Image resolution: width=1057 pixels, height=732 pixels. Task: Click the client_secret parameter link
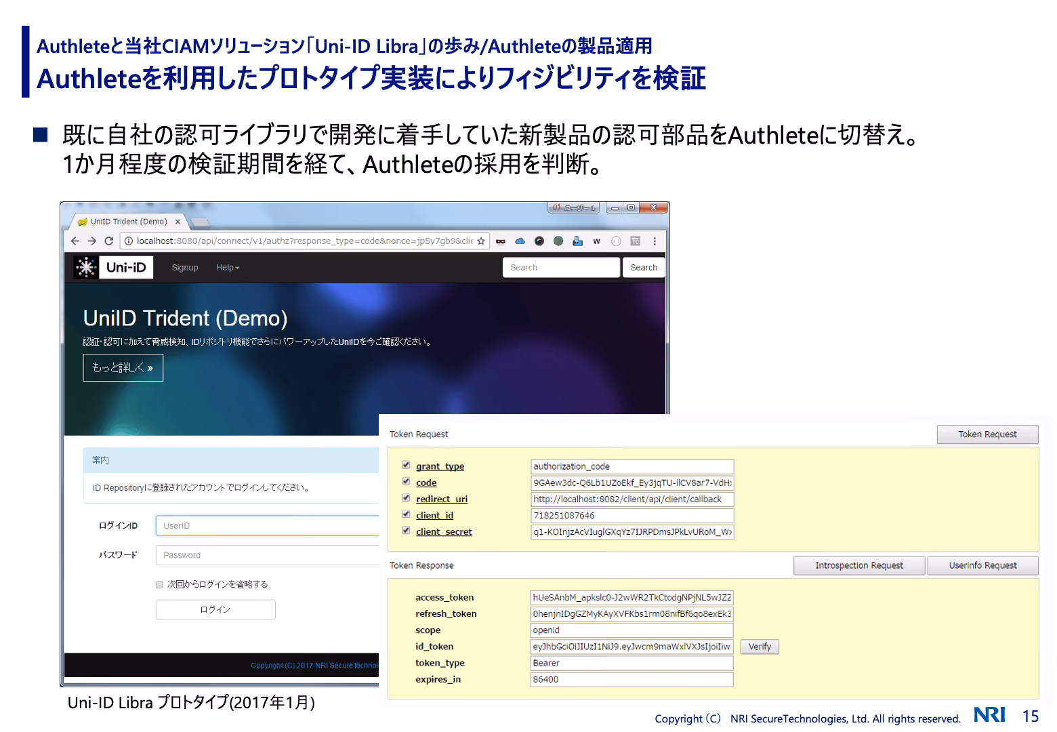coord(444,532)
